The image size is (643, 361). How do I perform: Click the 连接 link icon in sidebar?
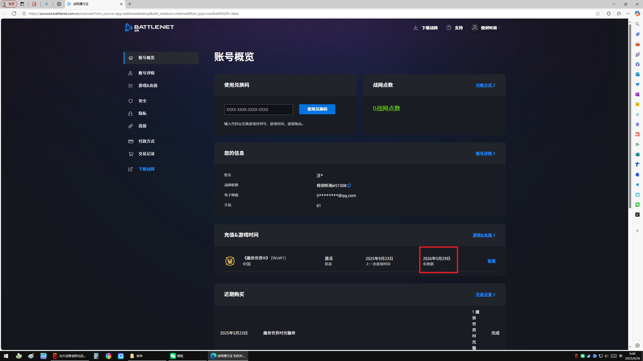pyautogui.click(x=131, y=126)
